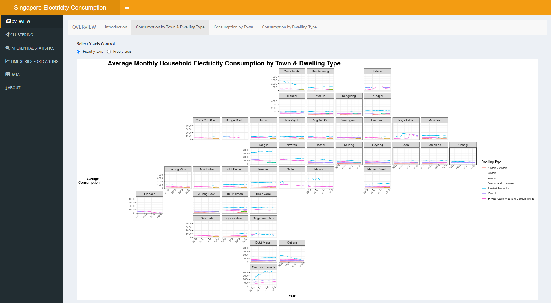The image size is (551, 303).
Task: Click the Inferential Statistics magnifier icon
Action: pos(8,48)
